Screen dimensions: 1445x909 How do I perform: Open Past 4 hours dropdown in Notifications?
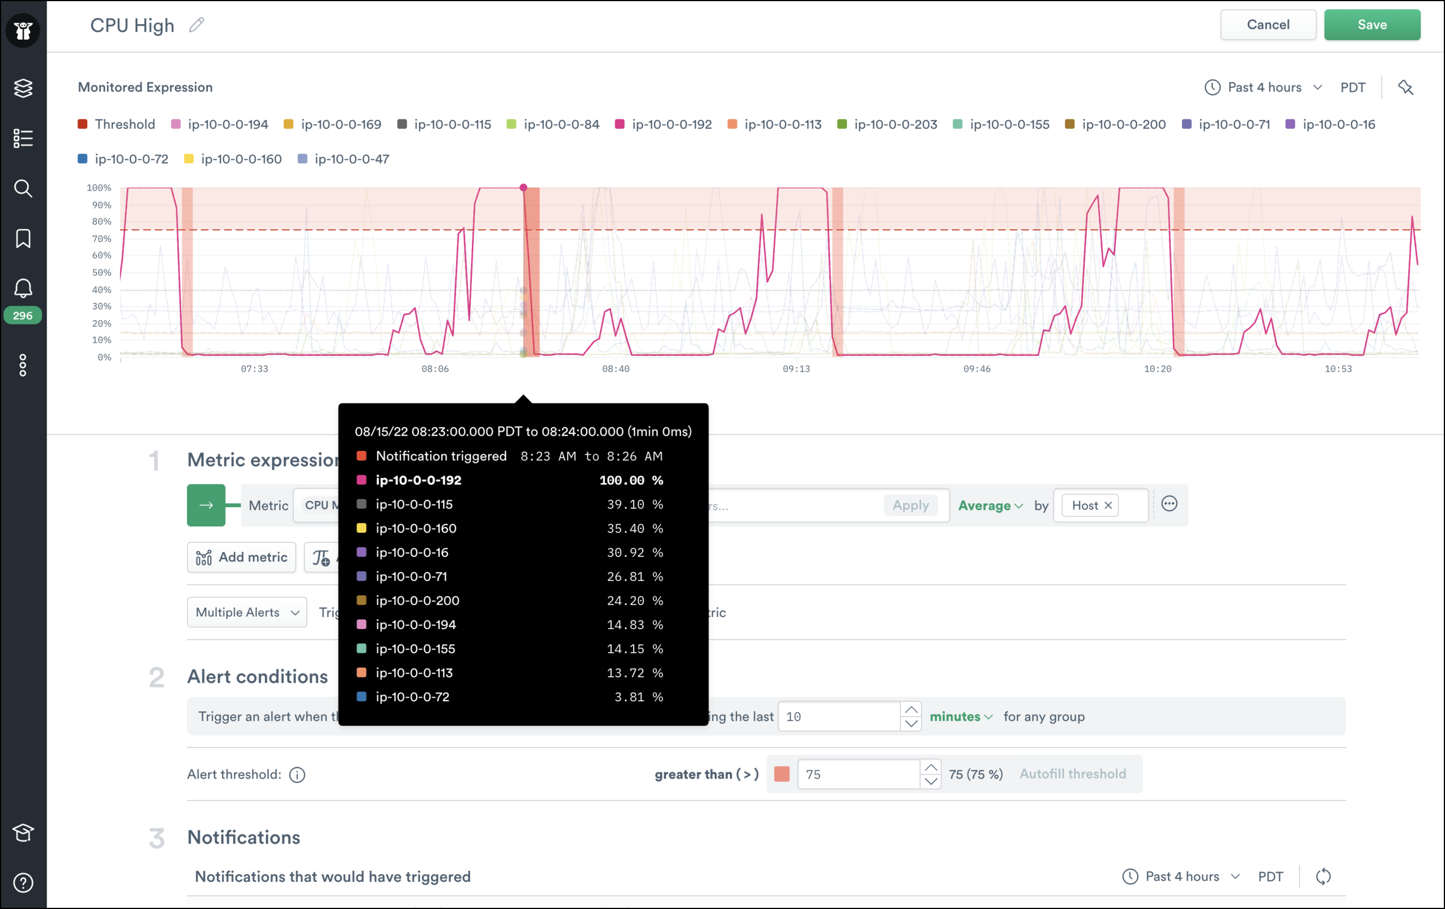point(1181,877)
